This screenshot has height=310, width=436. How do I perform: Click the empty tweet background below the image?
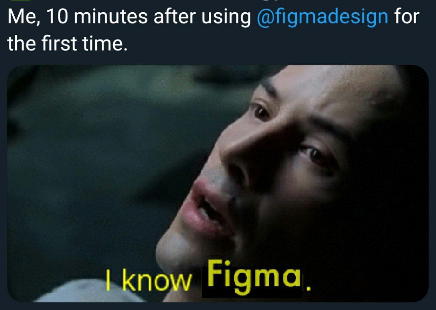218,306
